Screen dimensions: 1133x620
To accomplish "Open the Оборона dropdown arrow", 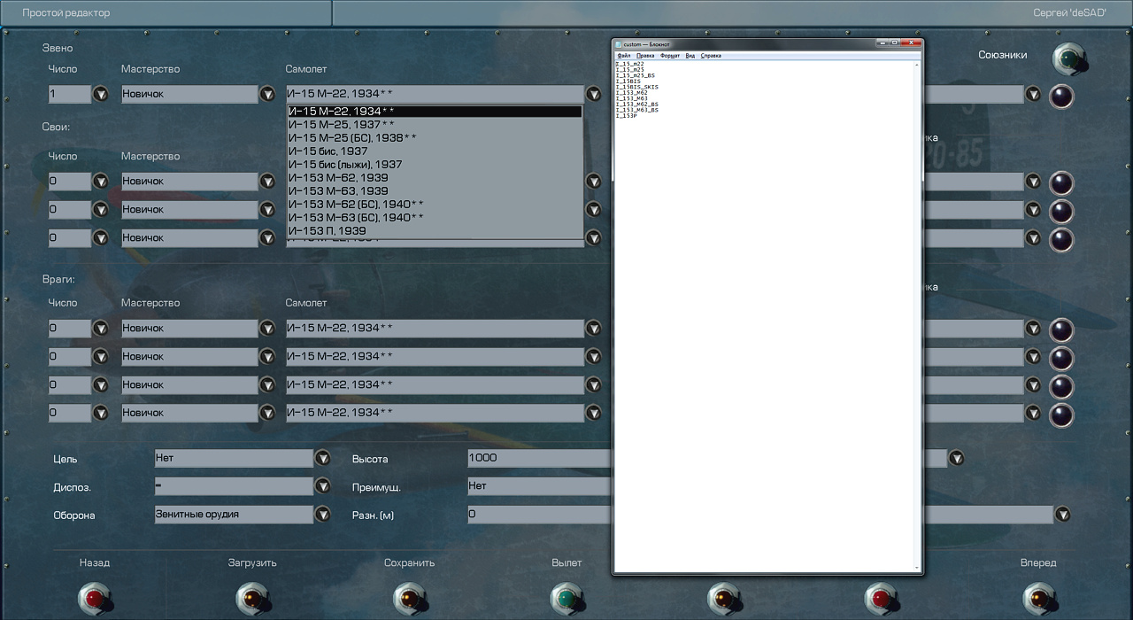I will 322,514.
